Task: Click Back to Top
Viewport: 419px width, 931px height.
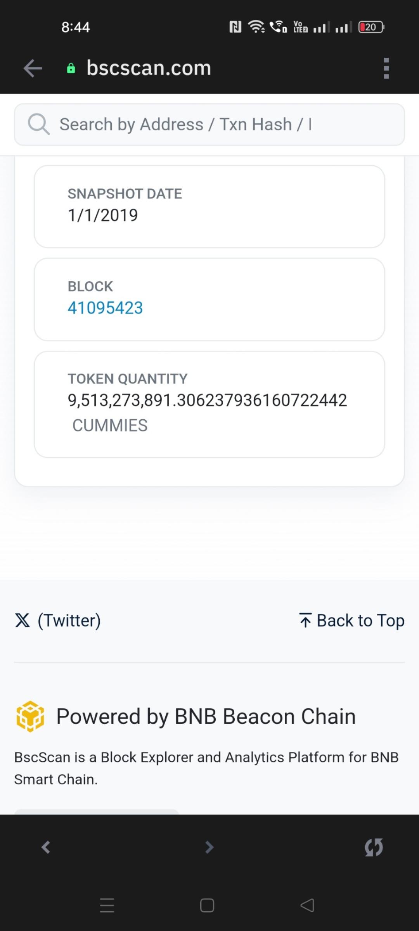Action: [352, 620]
